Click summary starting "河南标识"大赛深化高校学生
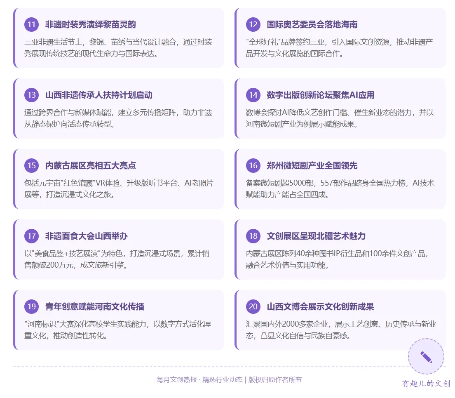 point(118,330)
